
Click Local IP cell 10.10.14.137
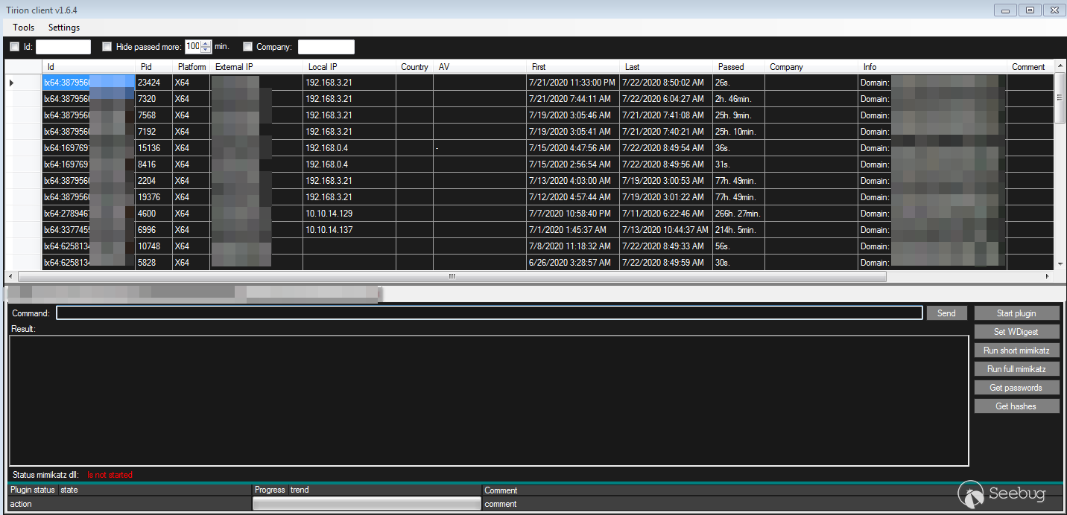pyautogui.click(x=349, y=230)
